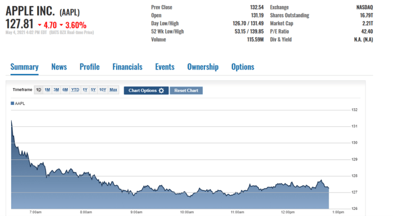Set chart timeframe to 6M

pos(65,90)
